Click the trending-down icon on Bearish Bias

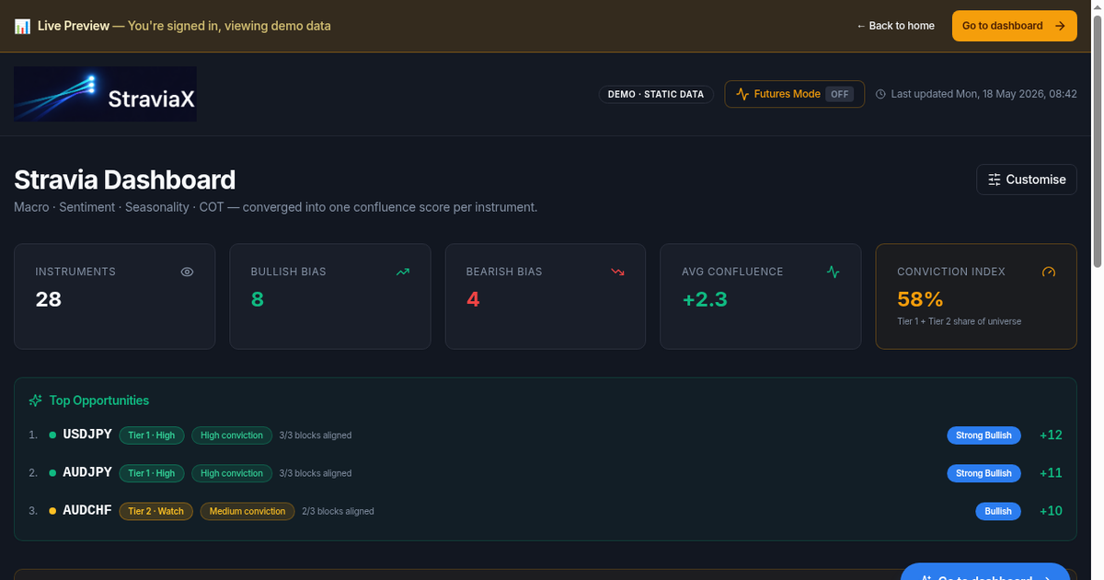click(617, 272)
